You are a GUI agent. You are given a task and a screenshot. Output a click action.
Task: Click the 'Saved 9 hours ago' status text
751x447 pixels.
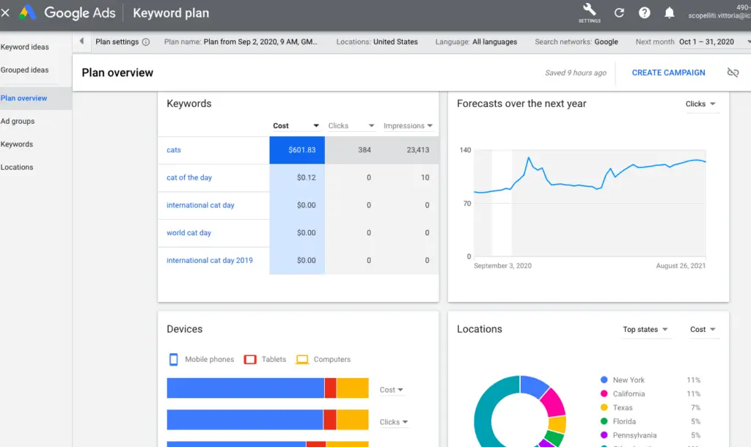[x=575, y=73]
